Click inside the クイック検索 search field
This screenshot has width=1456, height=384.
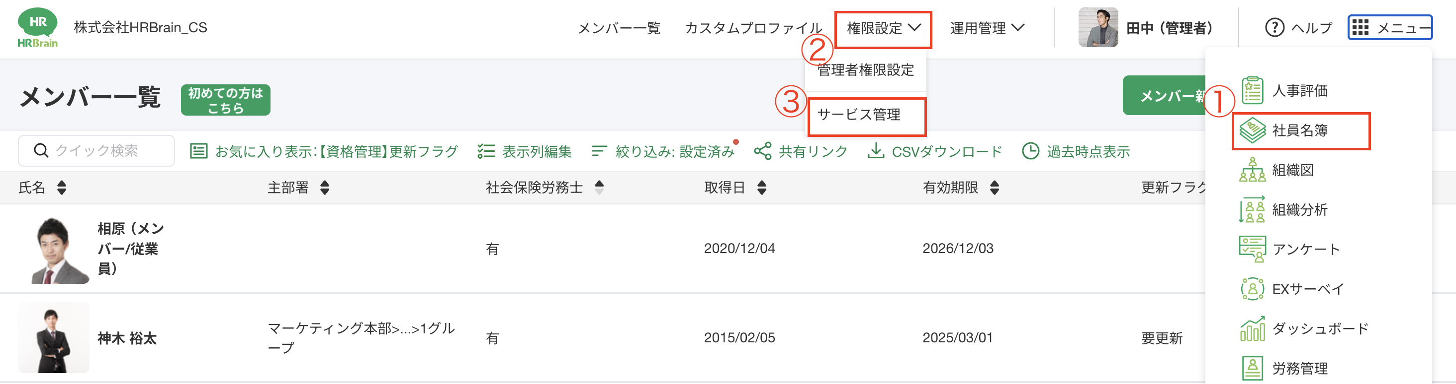coord(96,150)
